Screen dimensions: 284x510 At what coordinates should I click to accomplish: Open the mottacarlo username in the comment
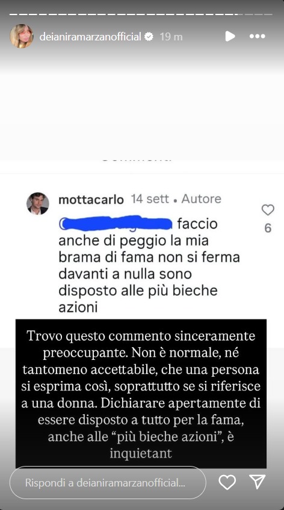(x=91, y=200)
